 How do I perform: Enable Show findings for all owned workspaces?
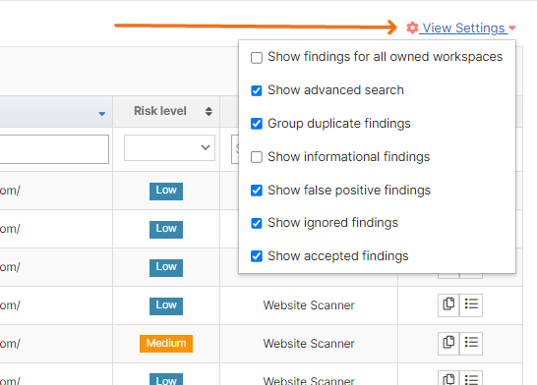pyautogui.click(x=257, y=57)
